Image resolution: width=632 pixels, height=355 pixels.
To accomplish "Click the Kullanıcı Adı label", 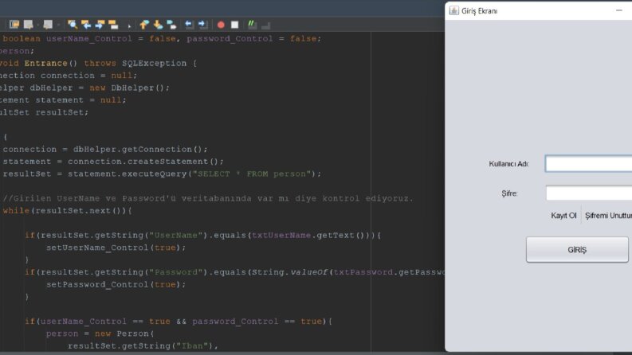I will (x=509, y=164).
